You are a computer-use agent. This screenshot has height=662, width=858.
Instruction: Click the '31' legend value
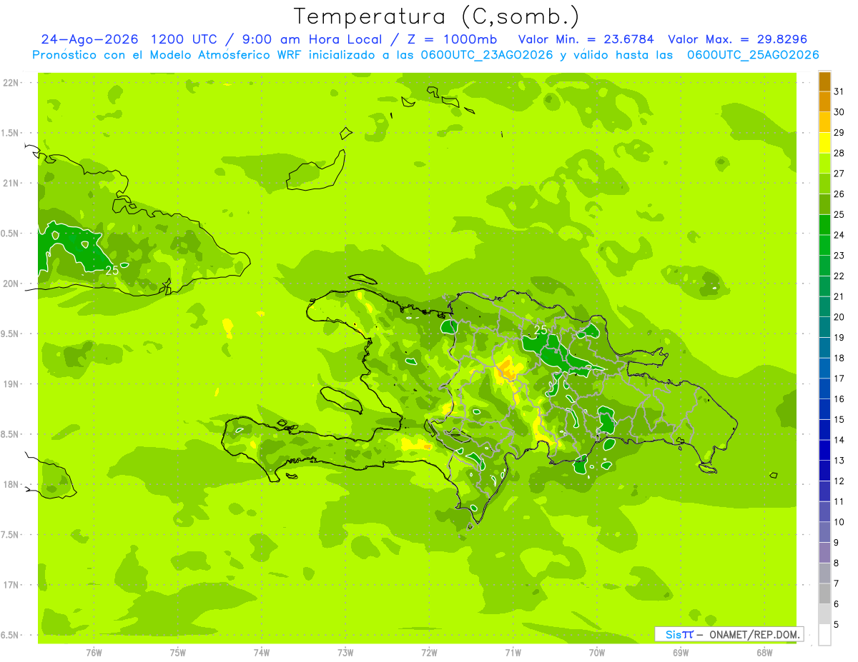[x=839, y=91]
